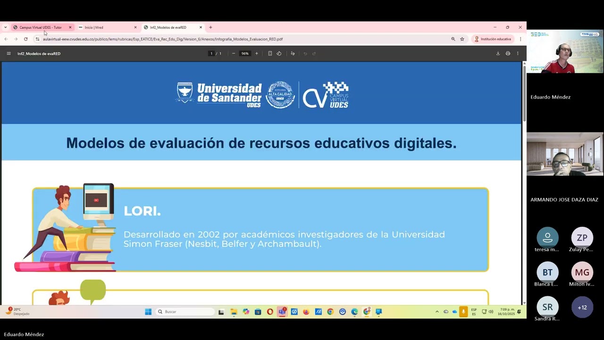Bookmark this page with star icon
The width and height of the screenshot is (604, 340).
click(462, 39)
